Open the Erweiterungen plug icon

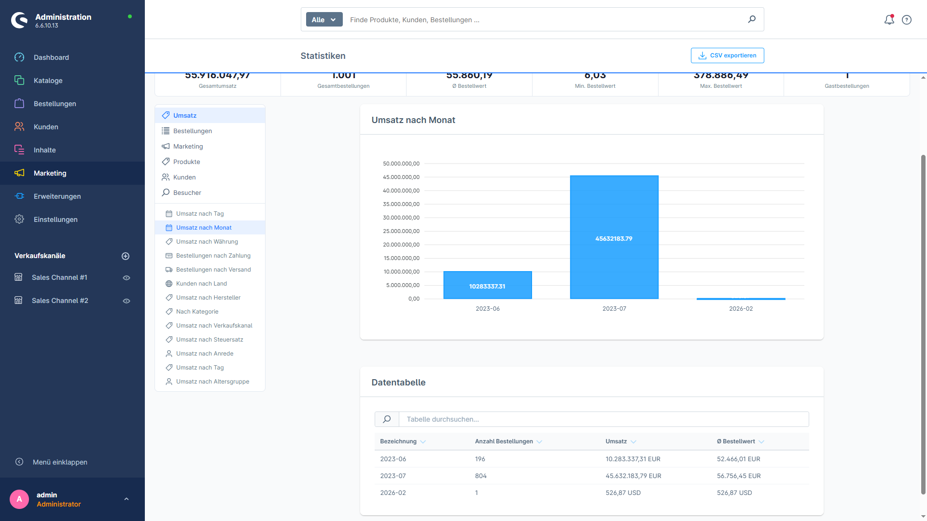click(19, 196)
